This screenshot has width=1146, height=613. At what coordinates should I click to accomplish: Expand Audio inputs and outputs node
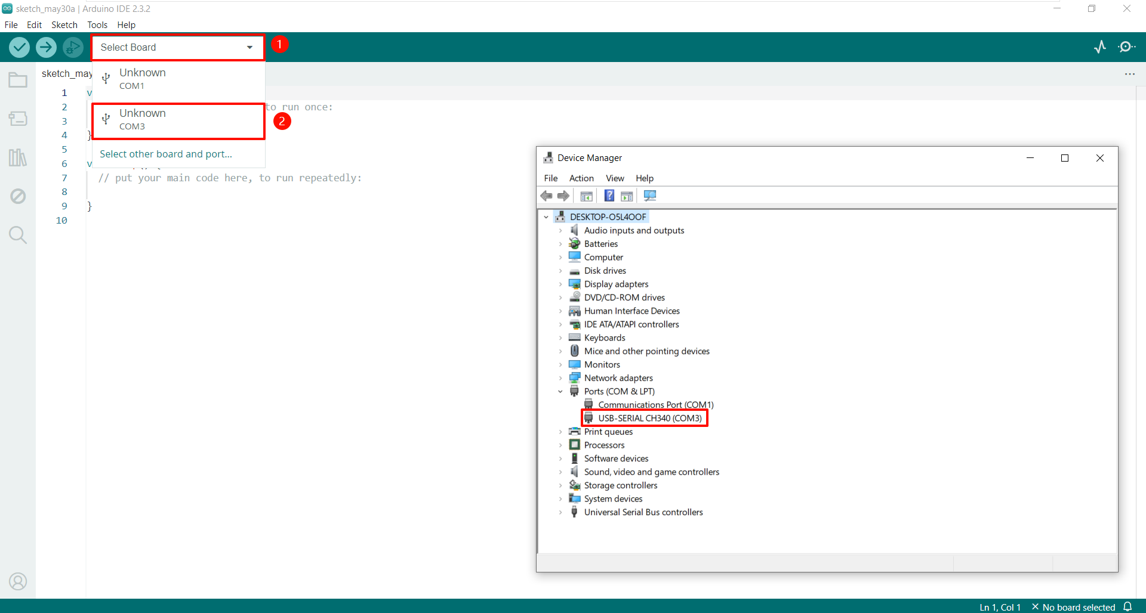coord(560,231)
